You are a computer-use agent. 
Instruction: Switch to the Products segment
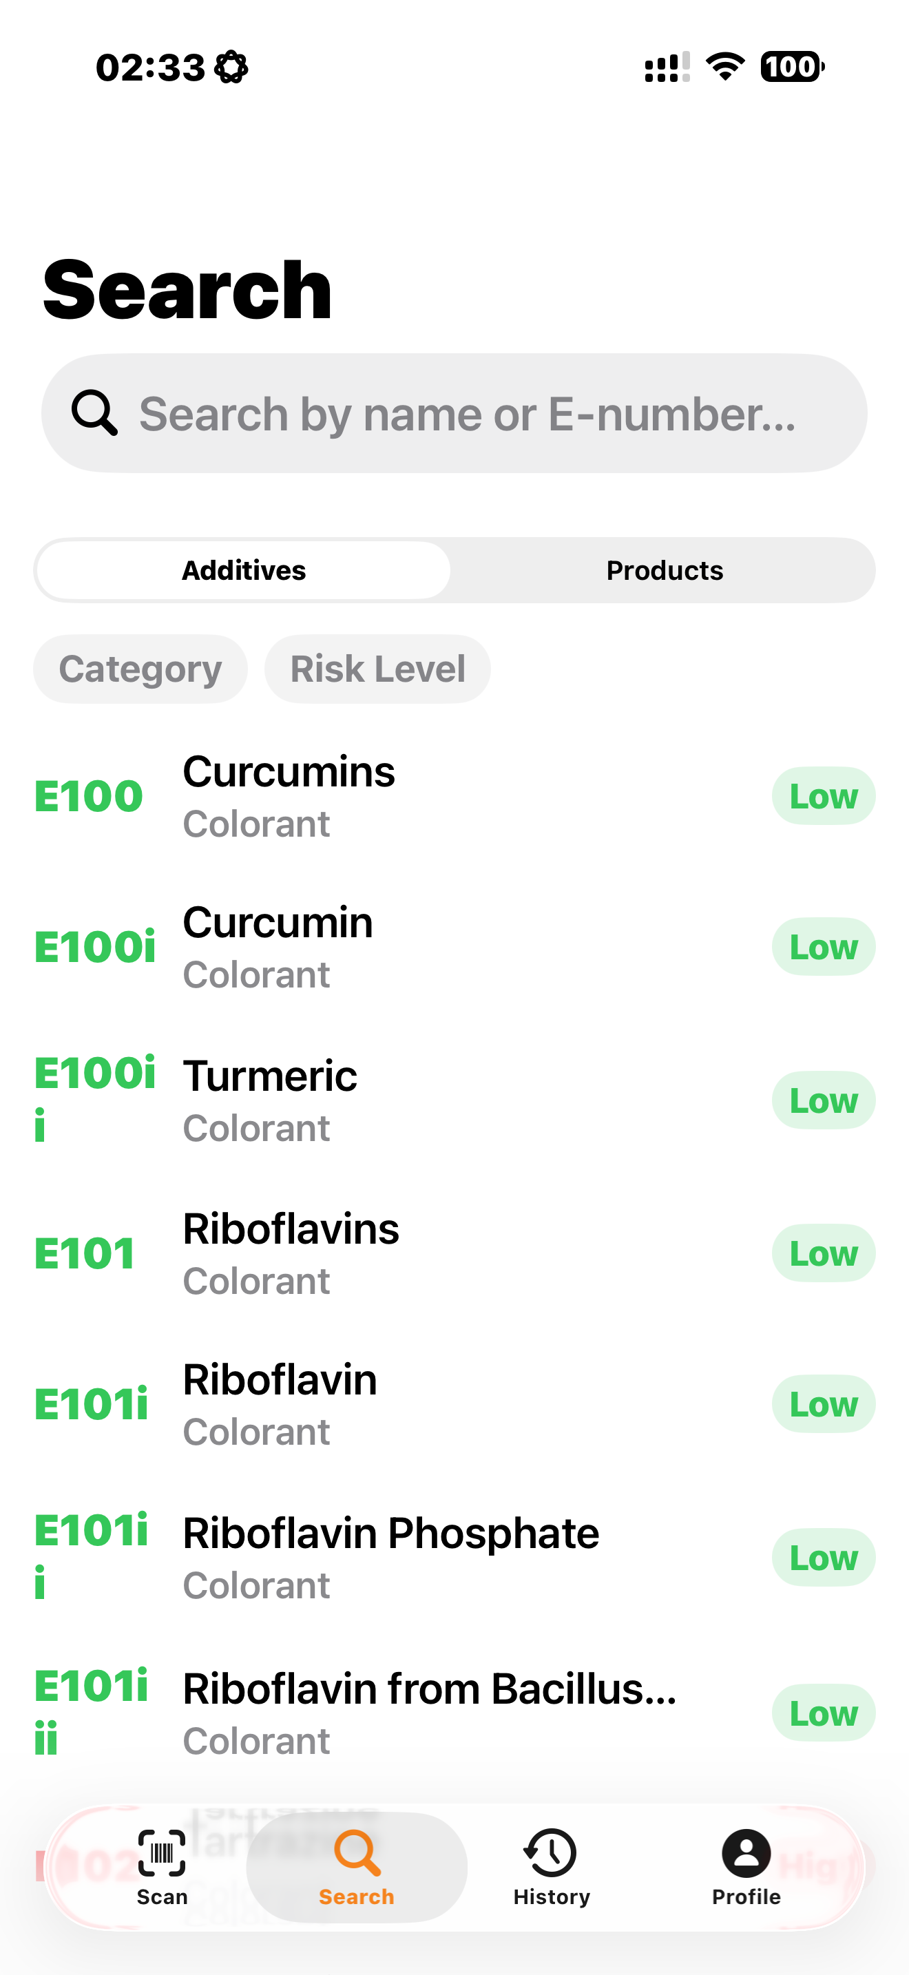pyautogui.click(x=665, y=570)
